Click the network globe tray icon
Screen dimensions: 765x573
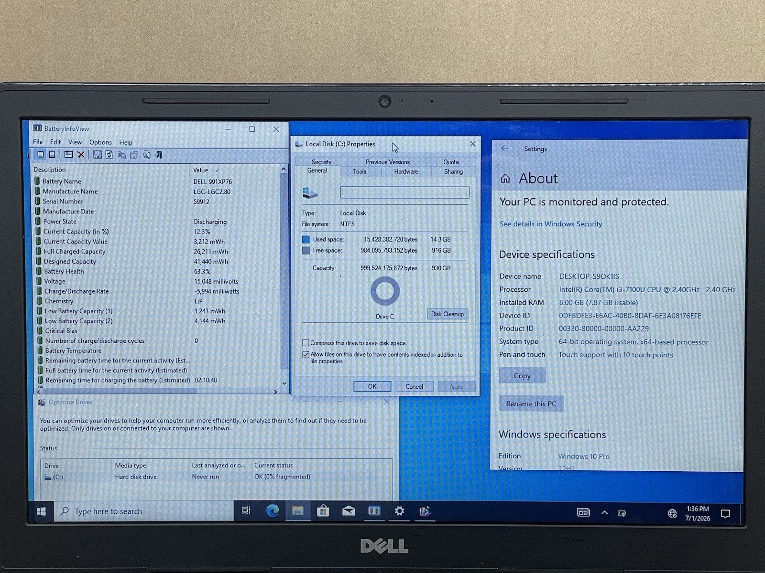[x=672, y=513]
